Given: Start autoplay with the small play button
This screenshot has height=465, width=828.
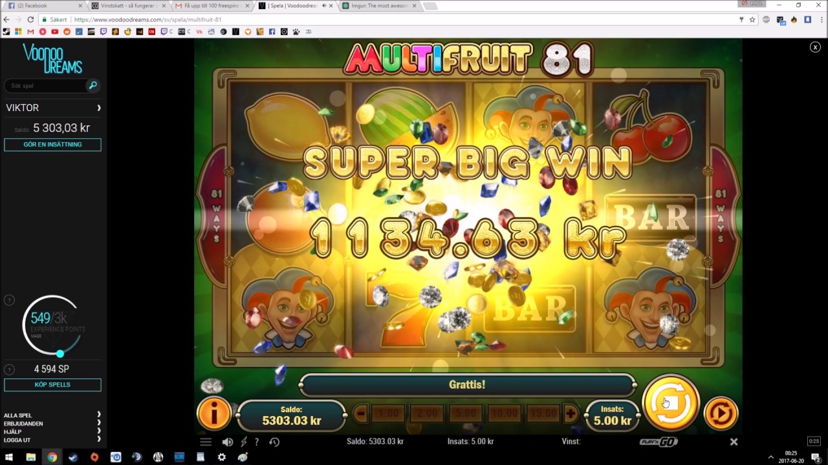Looking at the screenshot, I should 720,413.
